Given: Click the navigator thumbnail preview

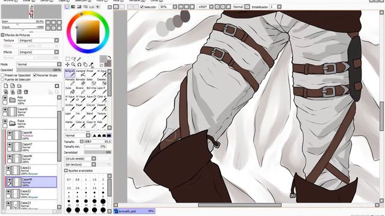Looking at the screenshot, I should (x=31, y=11).
